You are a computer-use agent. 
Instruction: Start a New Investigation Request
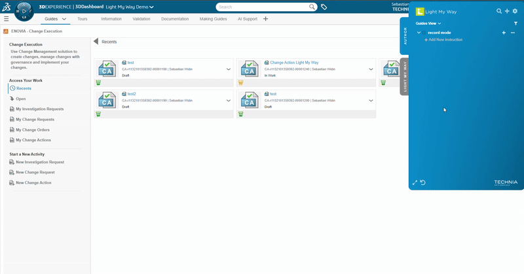pyautogui.click(x=40, y=162)
